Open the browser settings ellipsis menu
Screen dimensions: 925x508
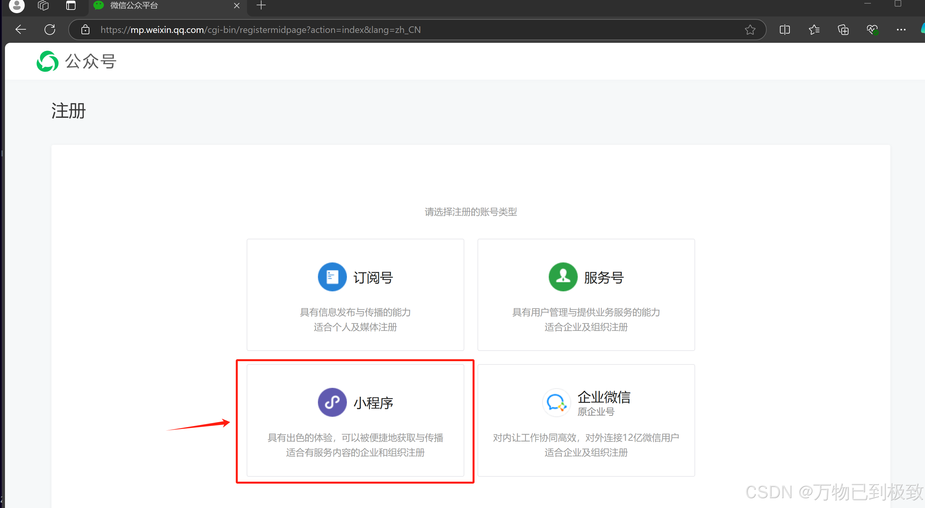tap(901, 29)
